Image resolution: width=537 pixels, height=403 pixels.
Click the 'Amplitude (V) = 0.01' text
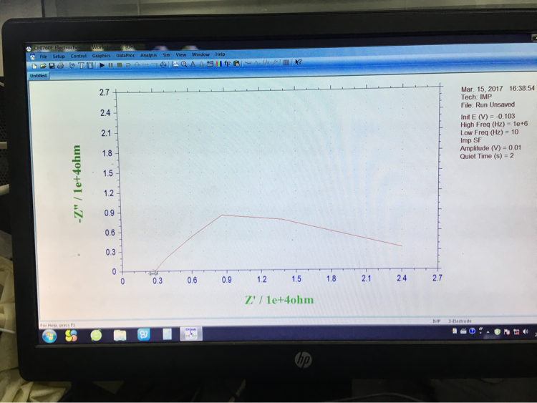[x=490, y=148]
